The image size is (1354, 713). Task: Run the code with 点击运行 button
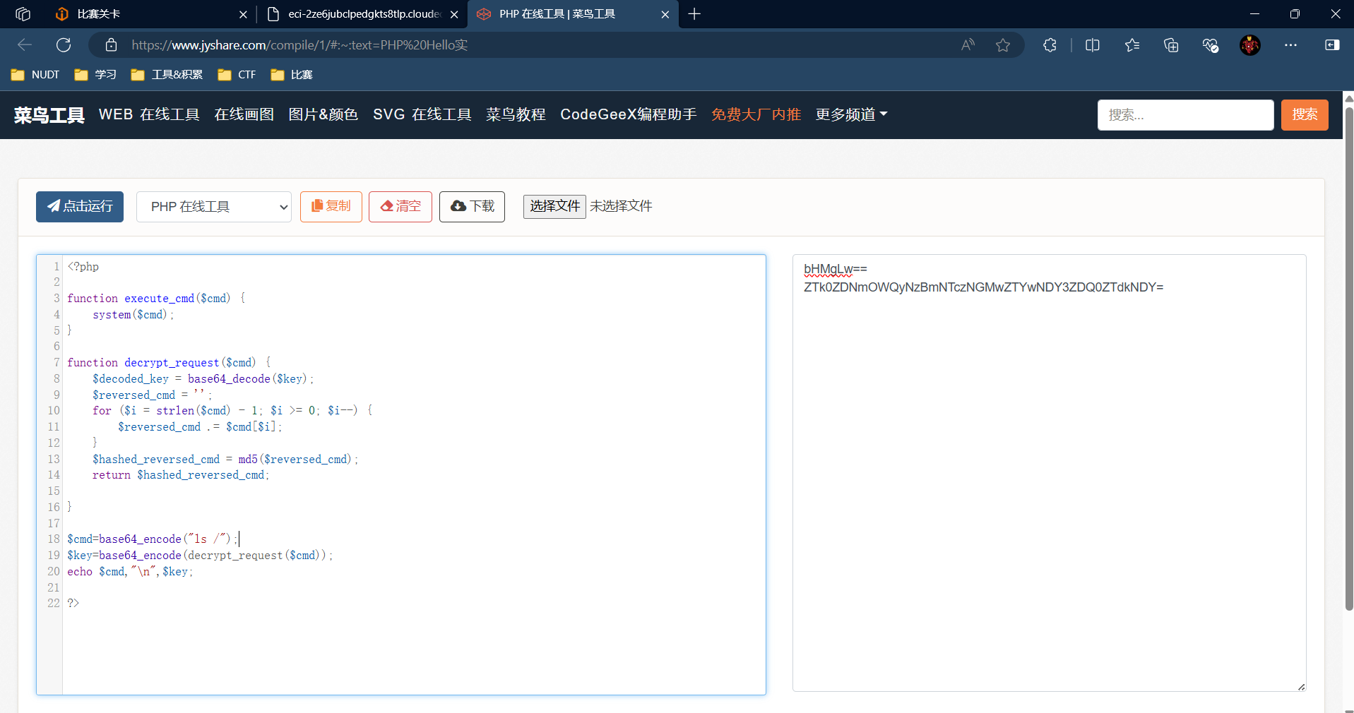80,206
